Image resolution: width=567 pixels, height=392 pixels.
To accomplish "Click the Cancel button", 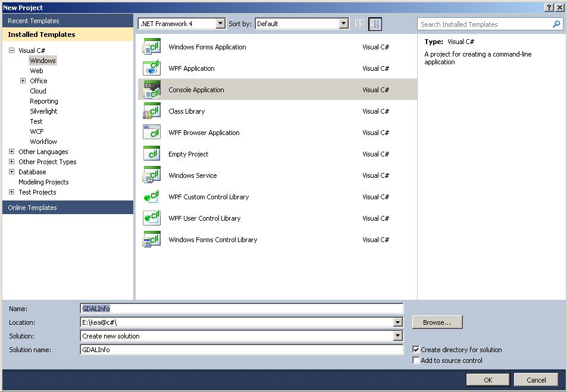I will [x=536, y=380].
